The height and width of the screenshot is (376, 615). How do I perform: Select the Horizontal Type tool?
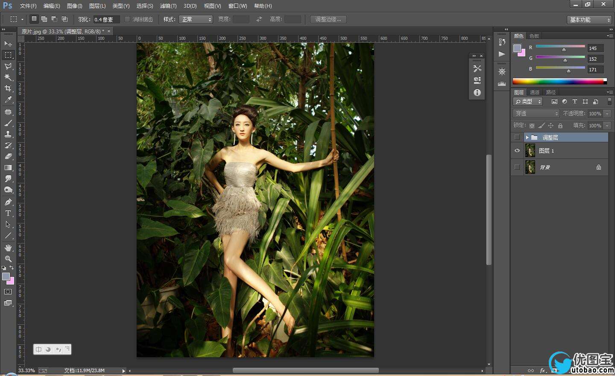[8, 213]
